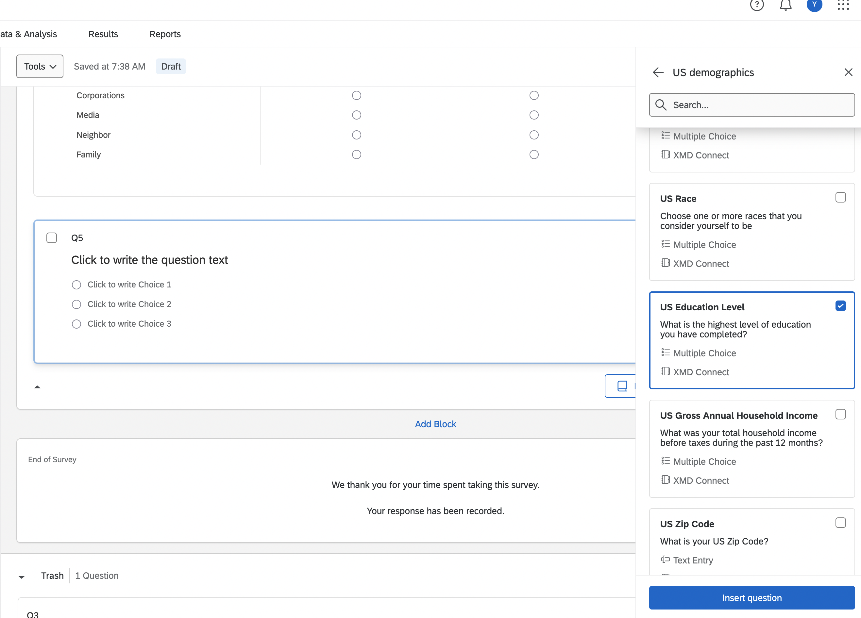Open the Tools dropdown menu
Image resolution: width=861 pixels, height=618 pixels.
pos(40,66)
